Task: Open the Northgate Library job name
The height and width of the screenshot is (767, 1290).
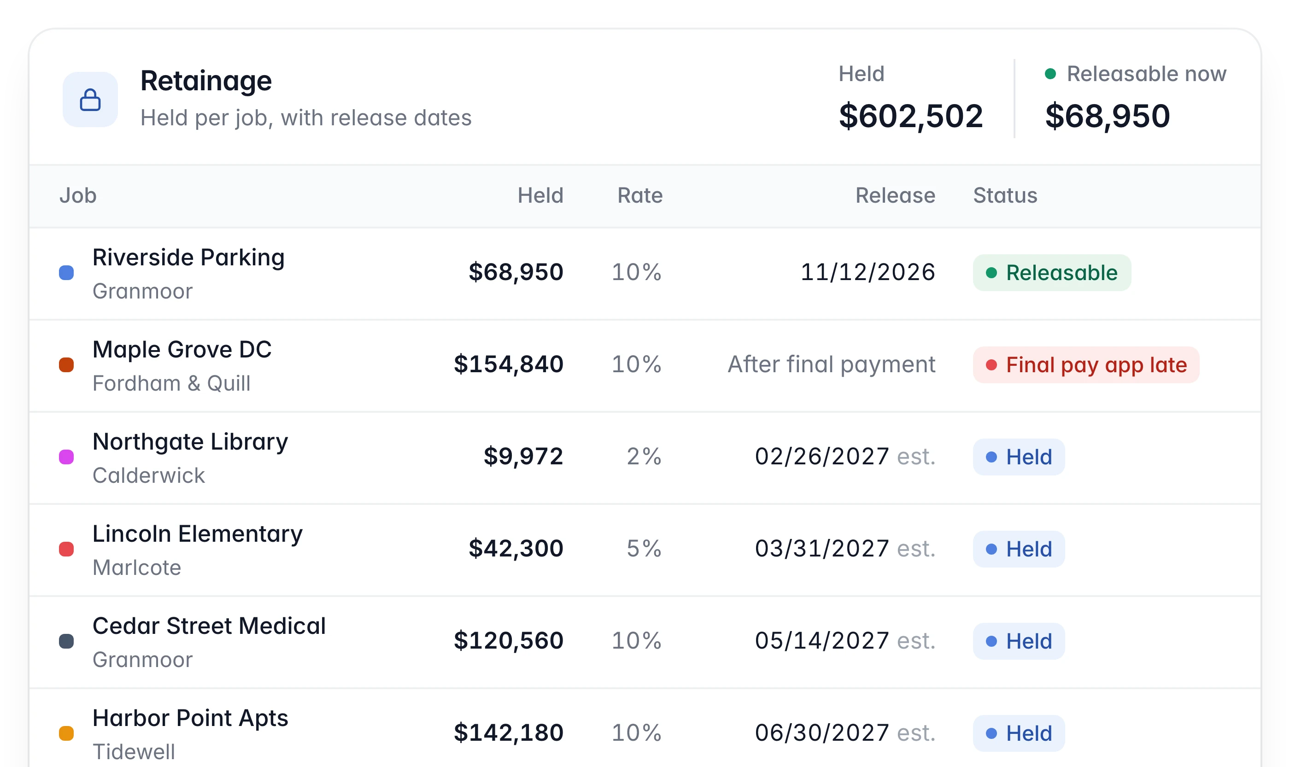Action: 190,442
